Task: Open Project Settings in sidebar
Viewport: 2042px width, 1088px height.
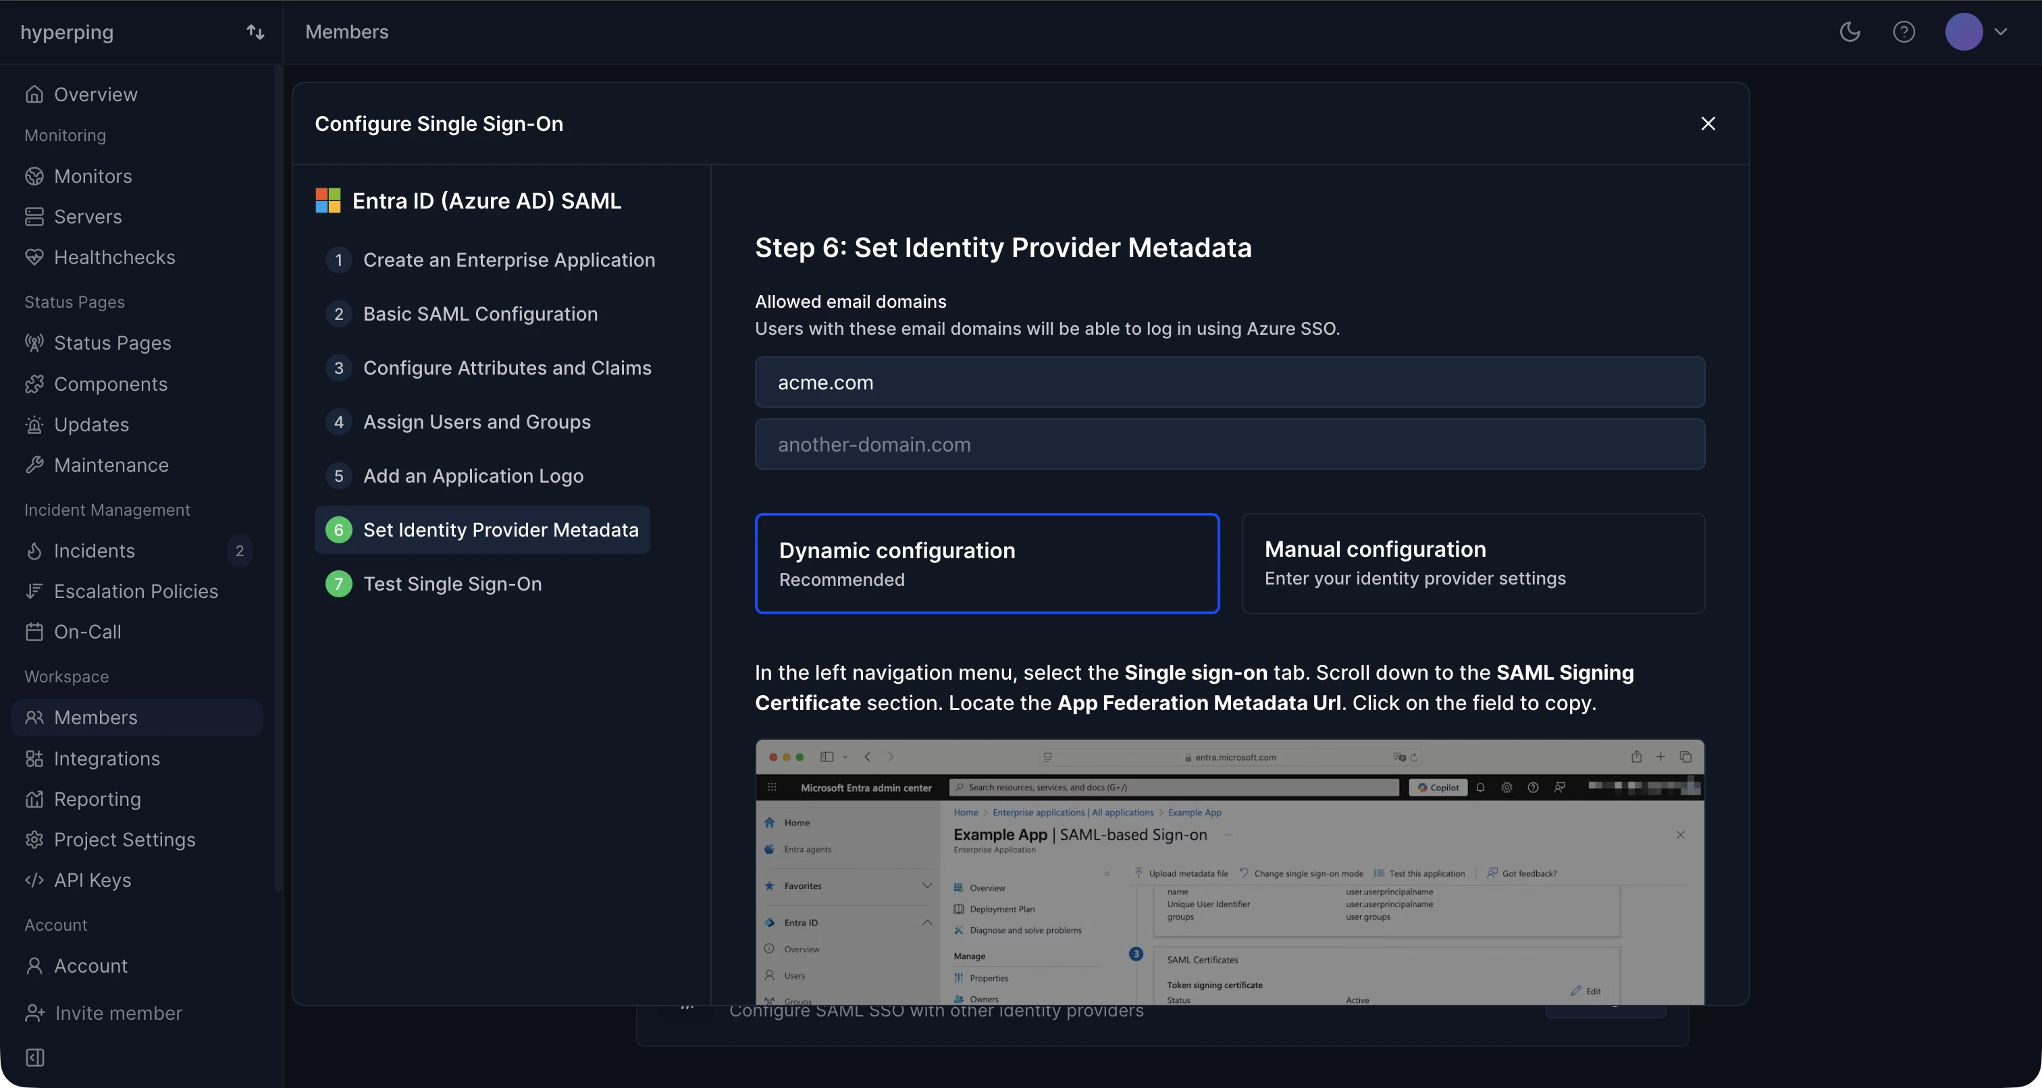Action: coord(124,839)
